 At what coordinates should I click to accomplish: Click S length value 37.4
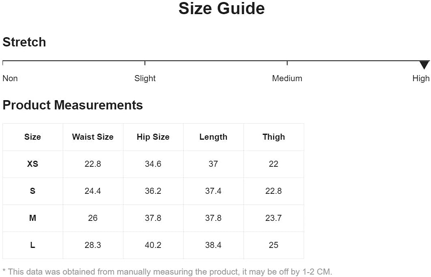tap(213, 191)
